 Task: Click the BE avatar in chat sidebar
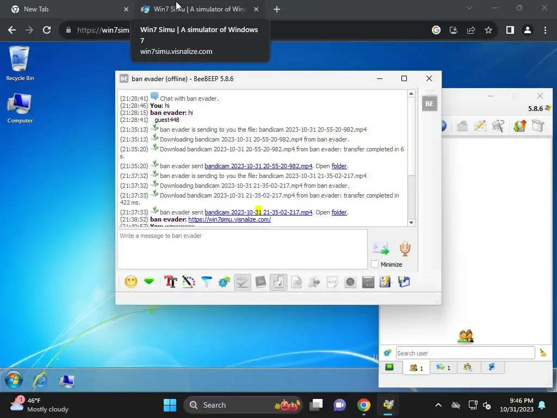click(x=430, y=104)
